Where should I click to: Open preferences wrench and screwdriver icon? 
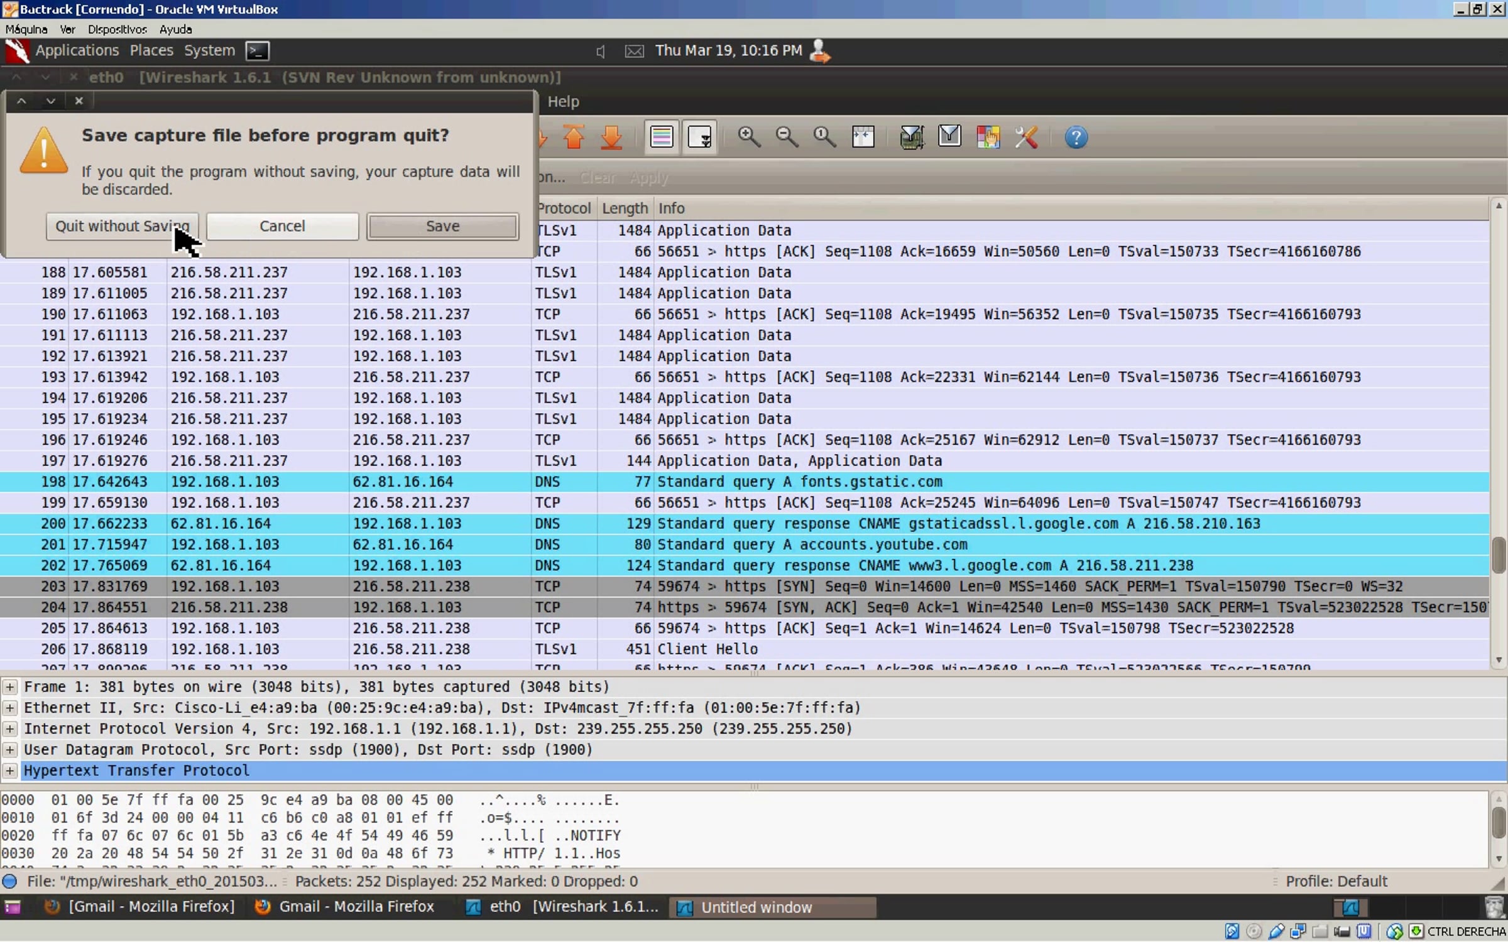1026,137
